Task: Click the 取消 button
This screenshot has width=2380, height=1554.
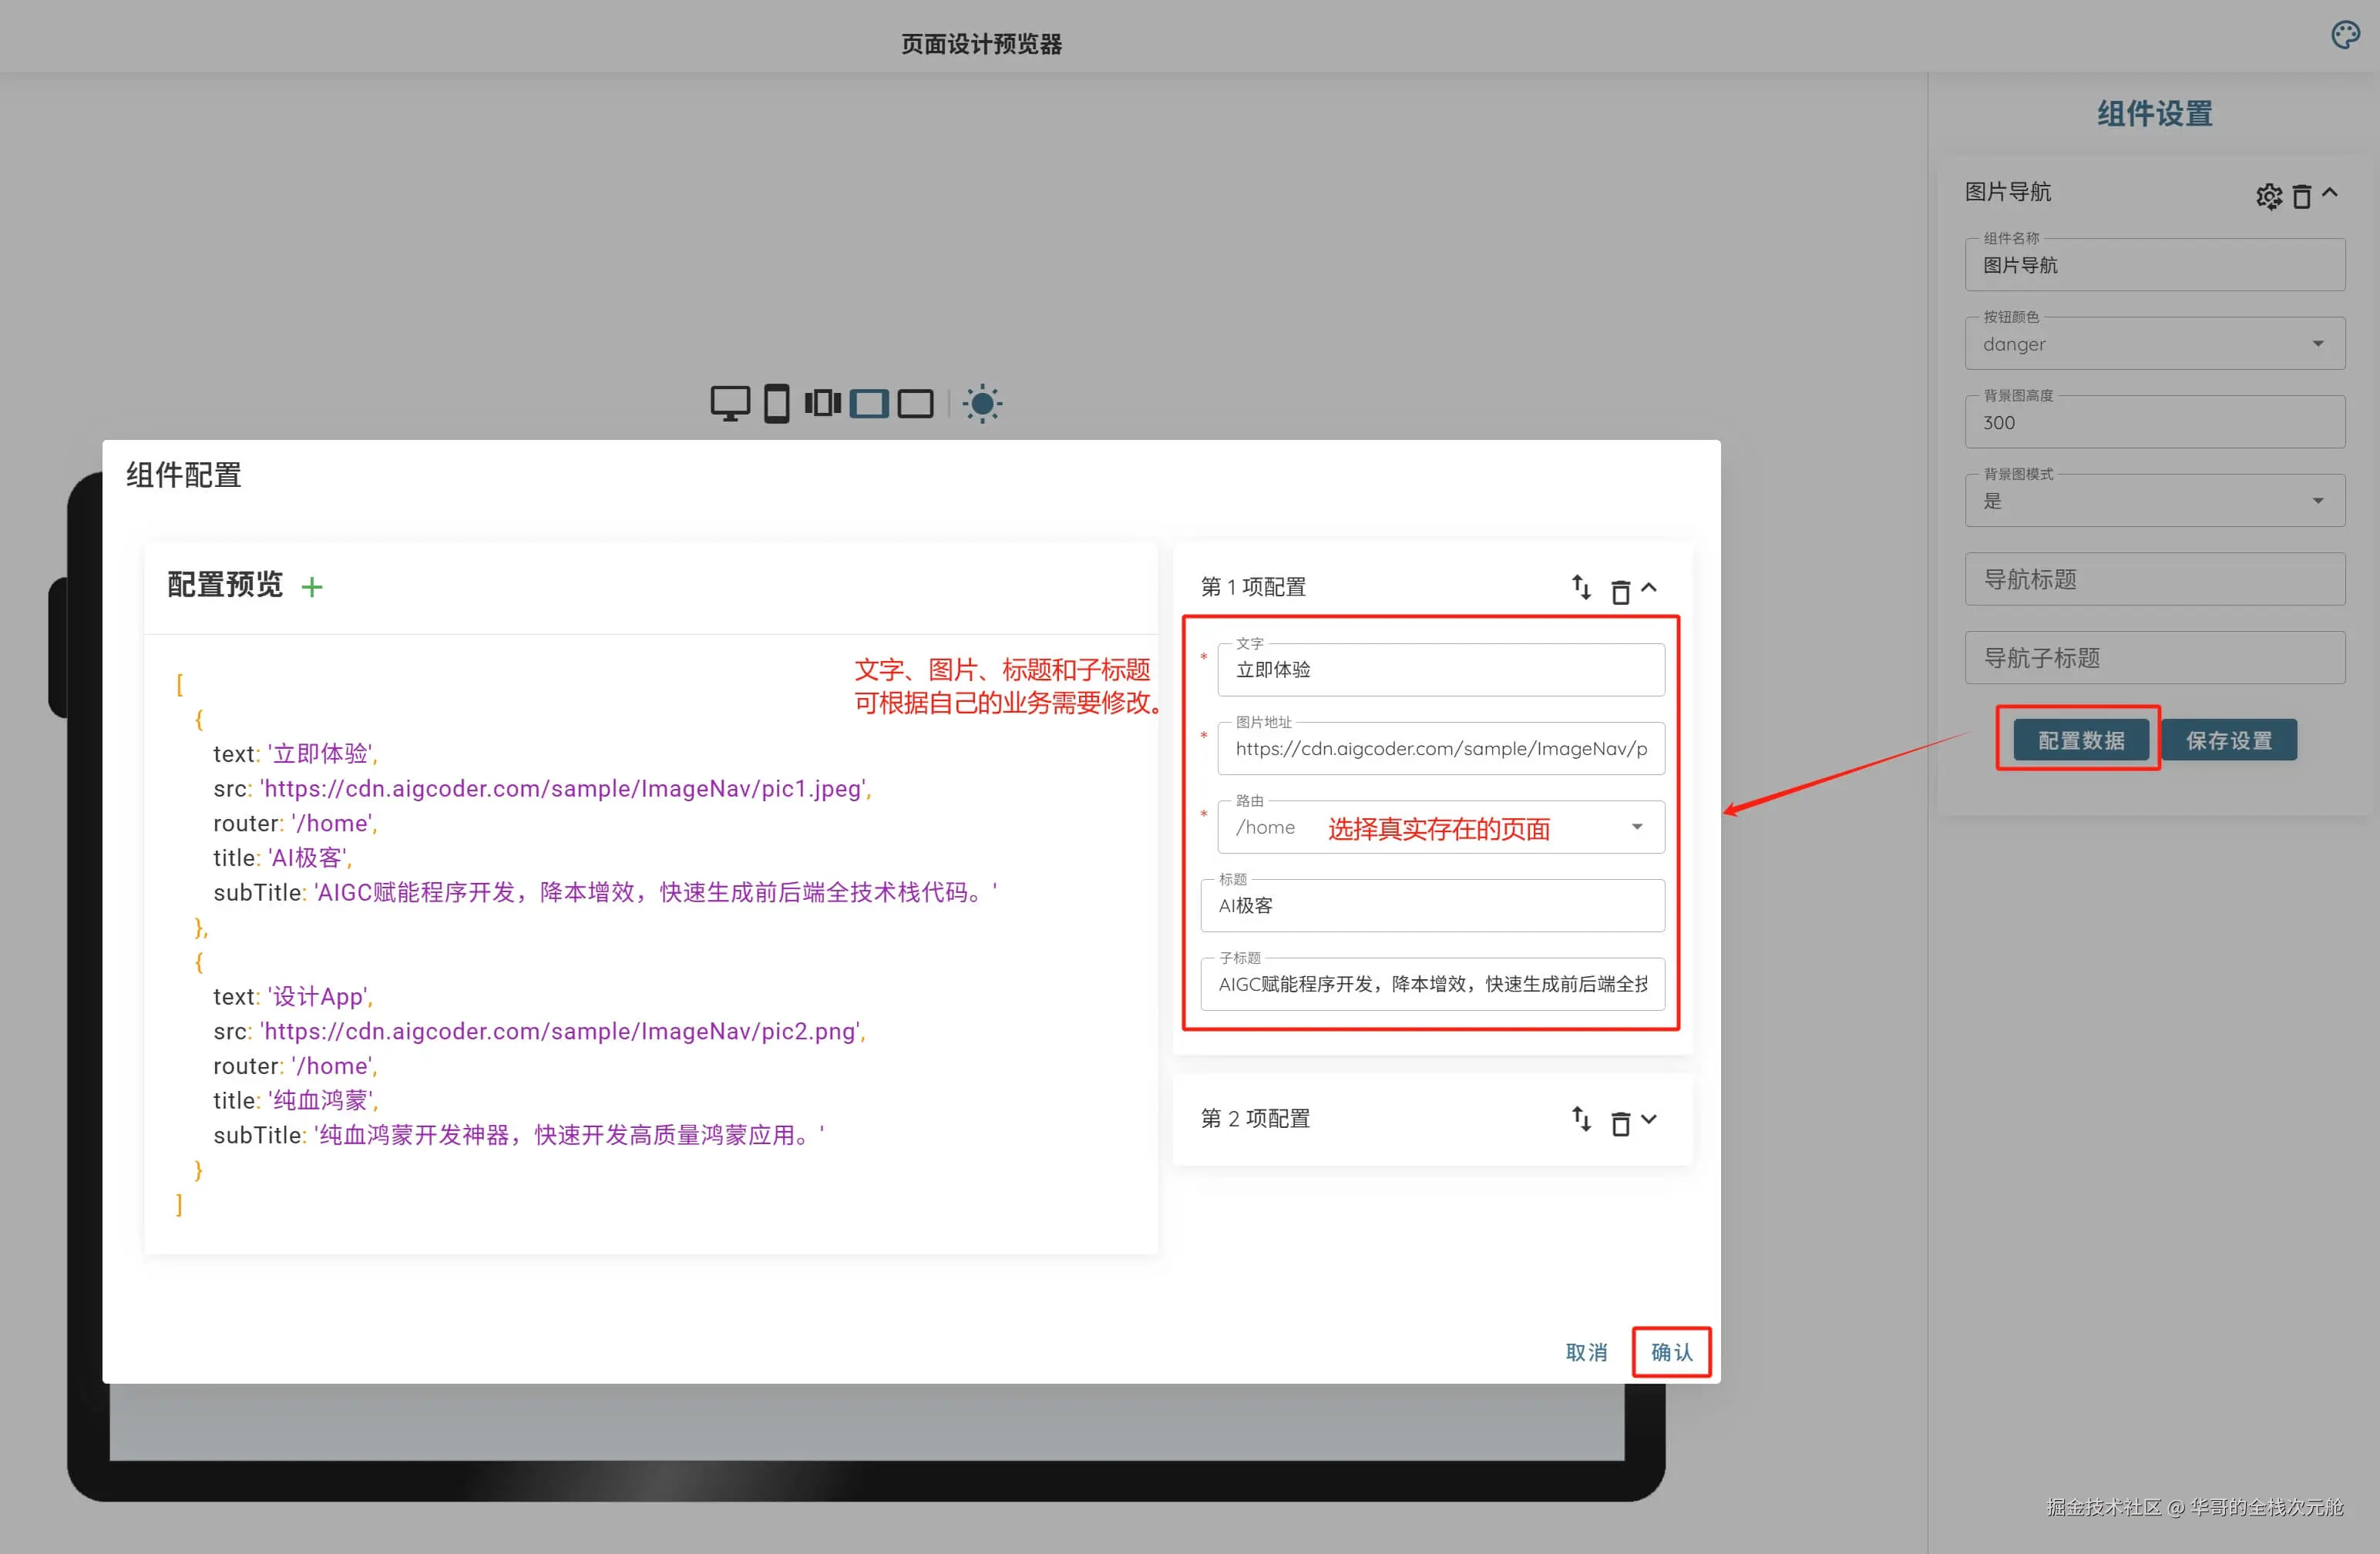Action: tap(1586, 1352)
